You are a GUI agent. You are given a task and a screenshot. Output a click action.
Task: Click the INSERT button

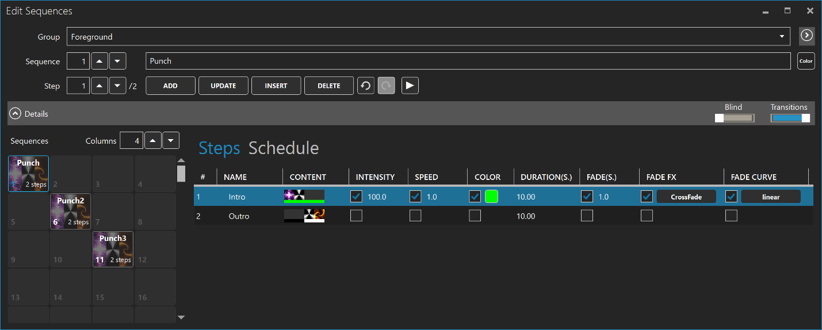pos(276,86)
